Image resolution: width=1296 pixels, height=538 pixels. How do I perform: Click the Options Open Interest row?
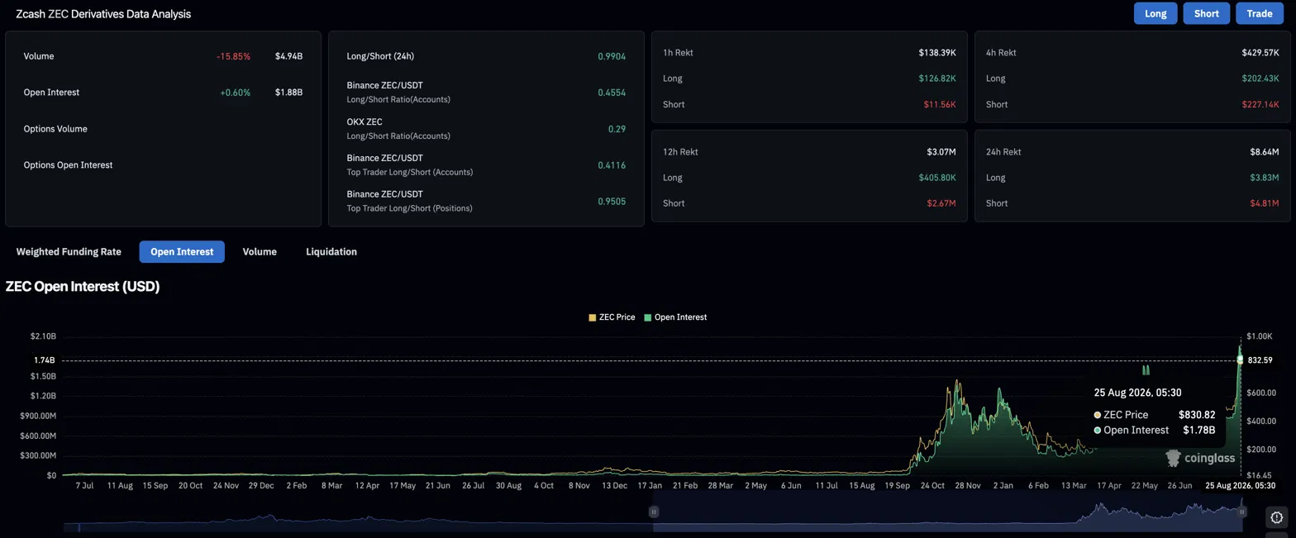[x=163, y=165]
